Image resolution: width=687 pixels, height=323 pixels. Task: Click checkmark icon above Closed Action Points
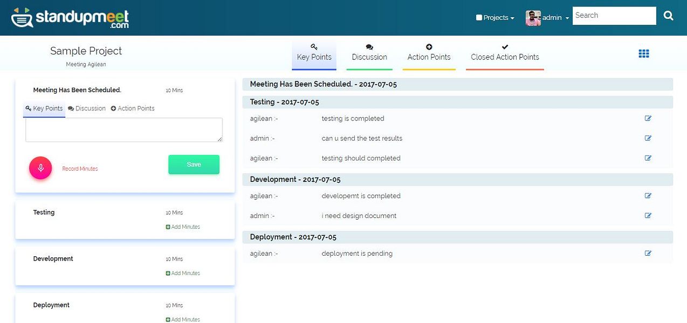[x=505, y=47]
